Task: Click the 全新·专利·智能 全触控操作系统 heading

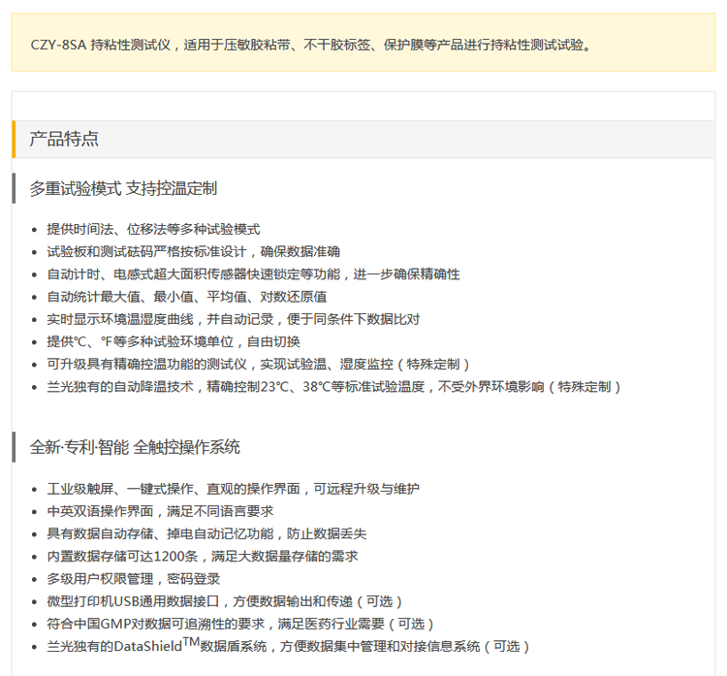Action: coord(135,447)
